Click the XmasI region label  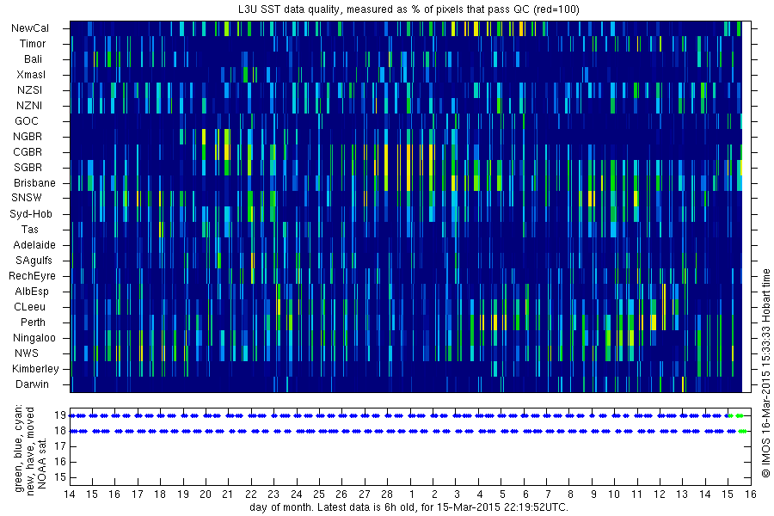coord(31,75)
